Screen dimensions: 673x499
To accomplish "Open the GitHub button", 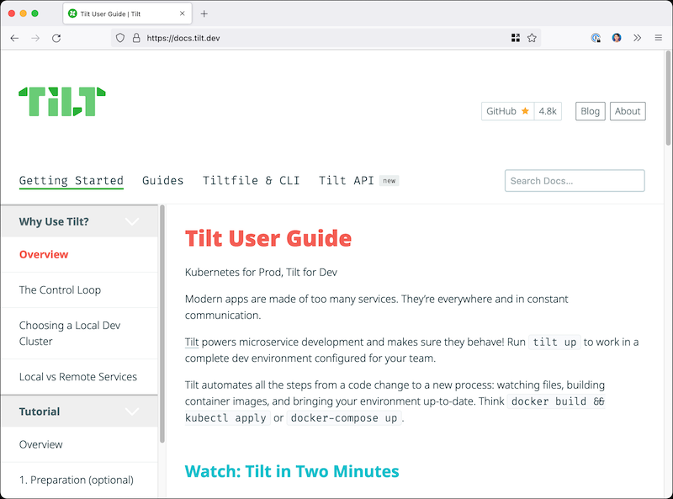I will pyautogui.click(x=507, y=111).
